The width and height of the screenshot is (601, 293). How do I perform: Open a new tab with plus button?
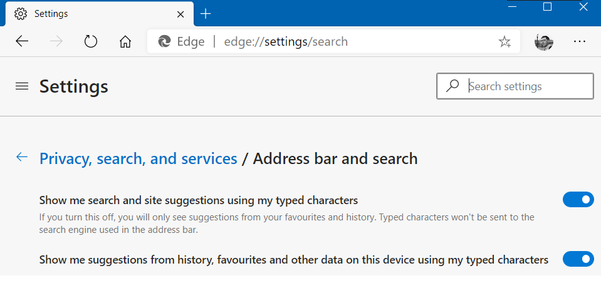(x=206, y=14)
